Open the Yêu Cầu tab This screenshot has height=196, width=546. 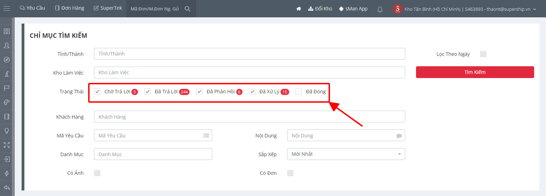(32, 8)
